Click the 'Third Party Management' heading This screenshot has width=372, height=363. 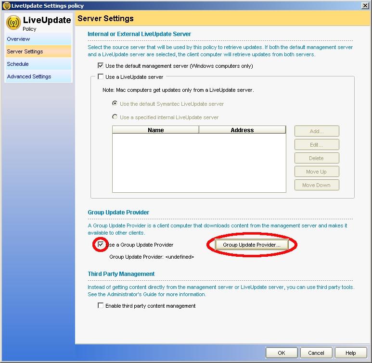pyautogui.click(x=121, y=274)
